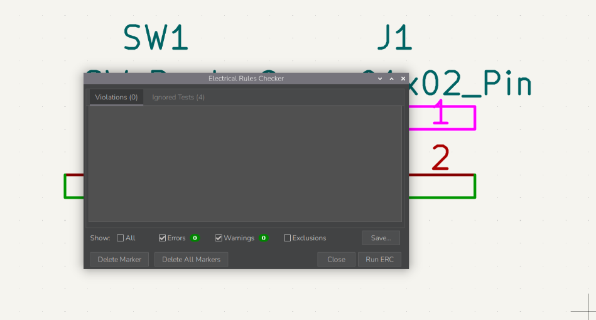Switch to the Violations (0) tab

pos(116,97)
